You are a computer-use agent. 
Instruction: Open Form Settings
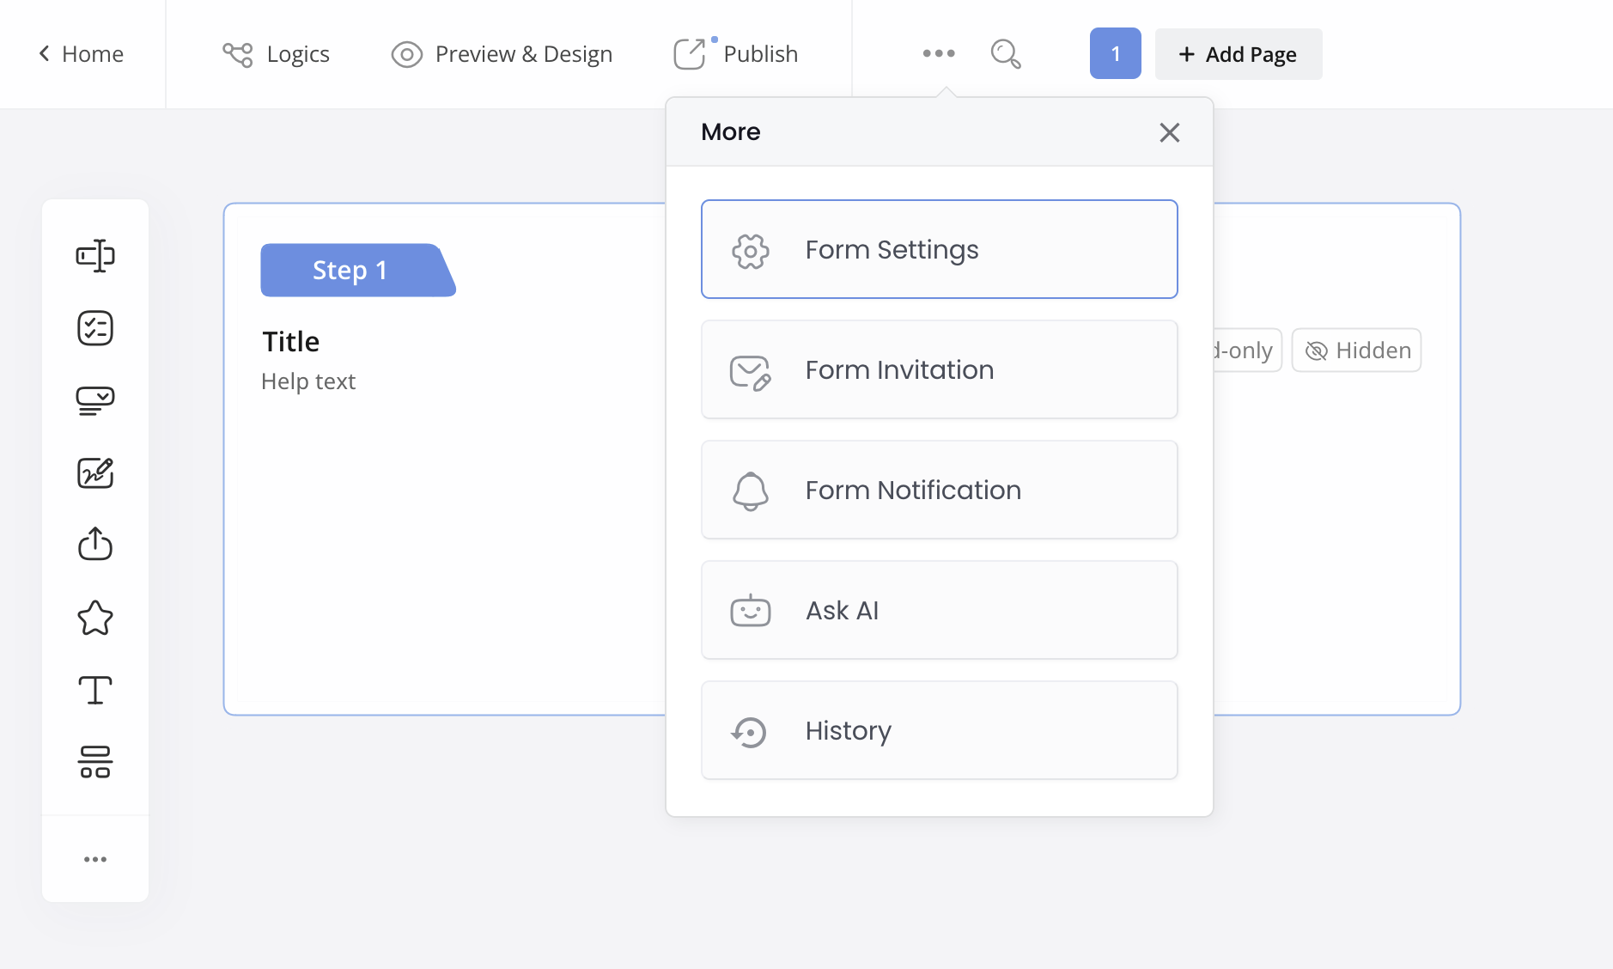[940, 249]
